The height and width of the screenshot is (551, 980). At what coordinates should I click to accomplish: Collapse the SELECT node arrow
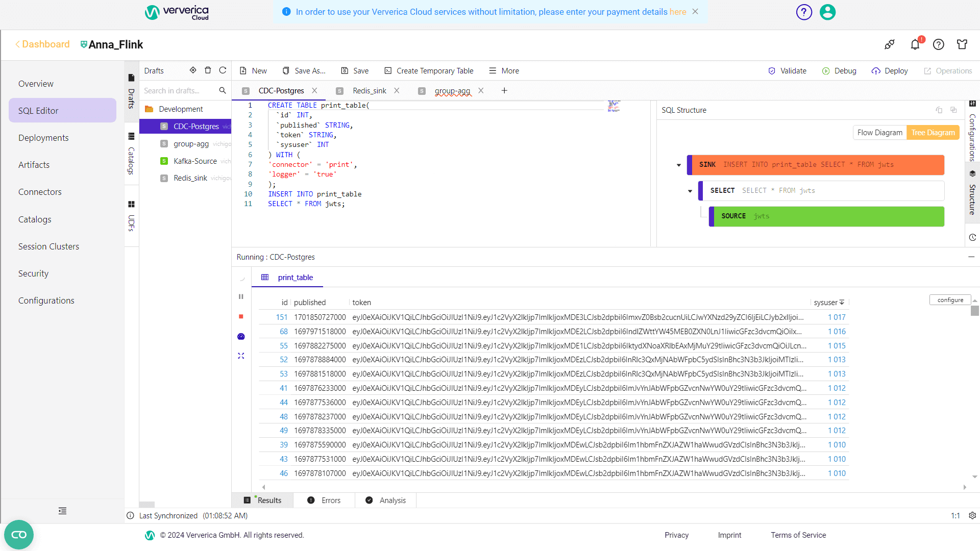(x=690, y=191)
